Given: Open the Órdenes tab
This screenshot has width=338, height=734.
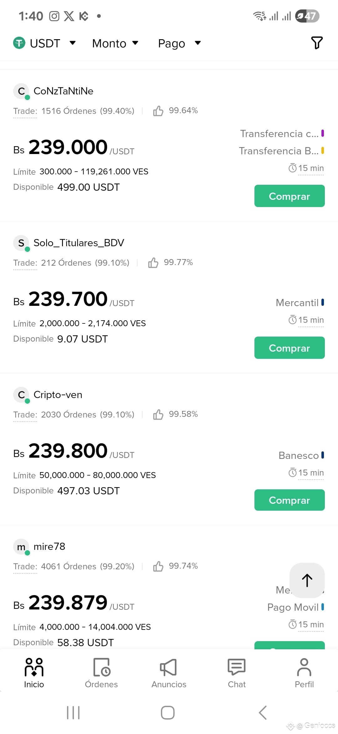Looking at the screenshot, I should (x=101, y=673).
